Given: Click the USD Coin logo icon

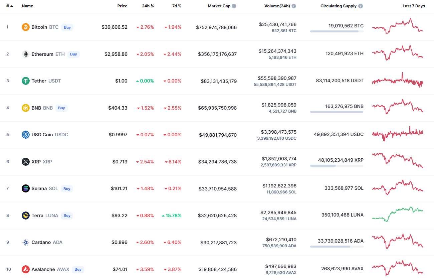Looking at the screenshot, I should pos(26,135).
